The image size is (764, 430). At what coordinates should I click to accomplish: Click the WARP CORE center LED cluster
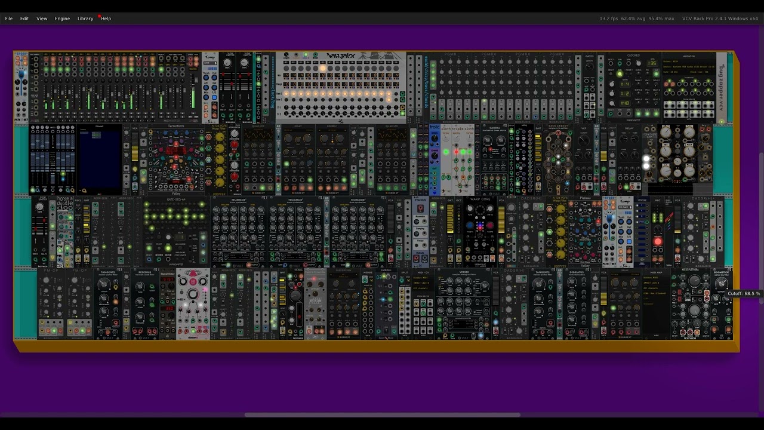click(480, 226)
